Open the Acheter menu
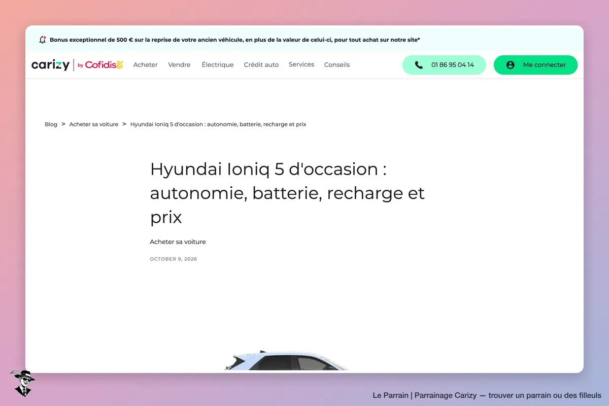 (146, 65)
